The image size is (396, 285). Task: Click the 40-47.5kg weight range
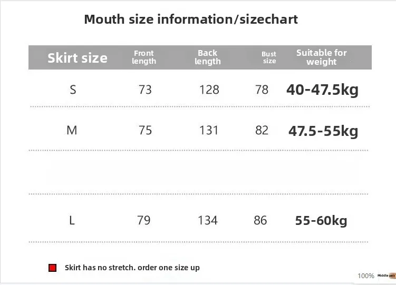coord(322,90)
